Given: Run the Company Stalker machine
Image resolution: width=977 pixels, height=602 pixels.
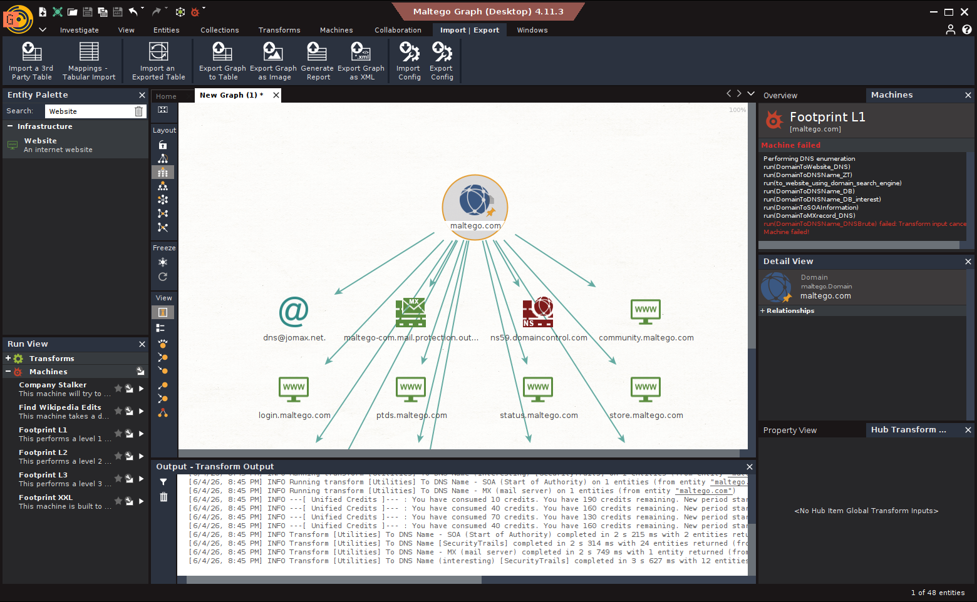Looking at the screenshot, I should [x=142, y=389].
